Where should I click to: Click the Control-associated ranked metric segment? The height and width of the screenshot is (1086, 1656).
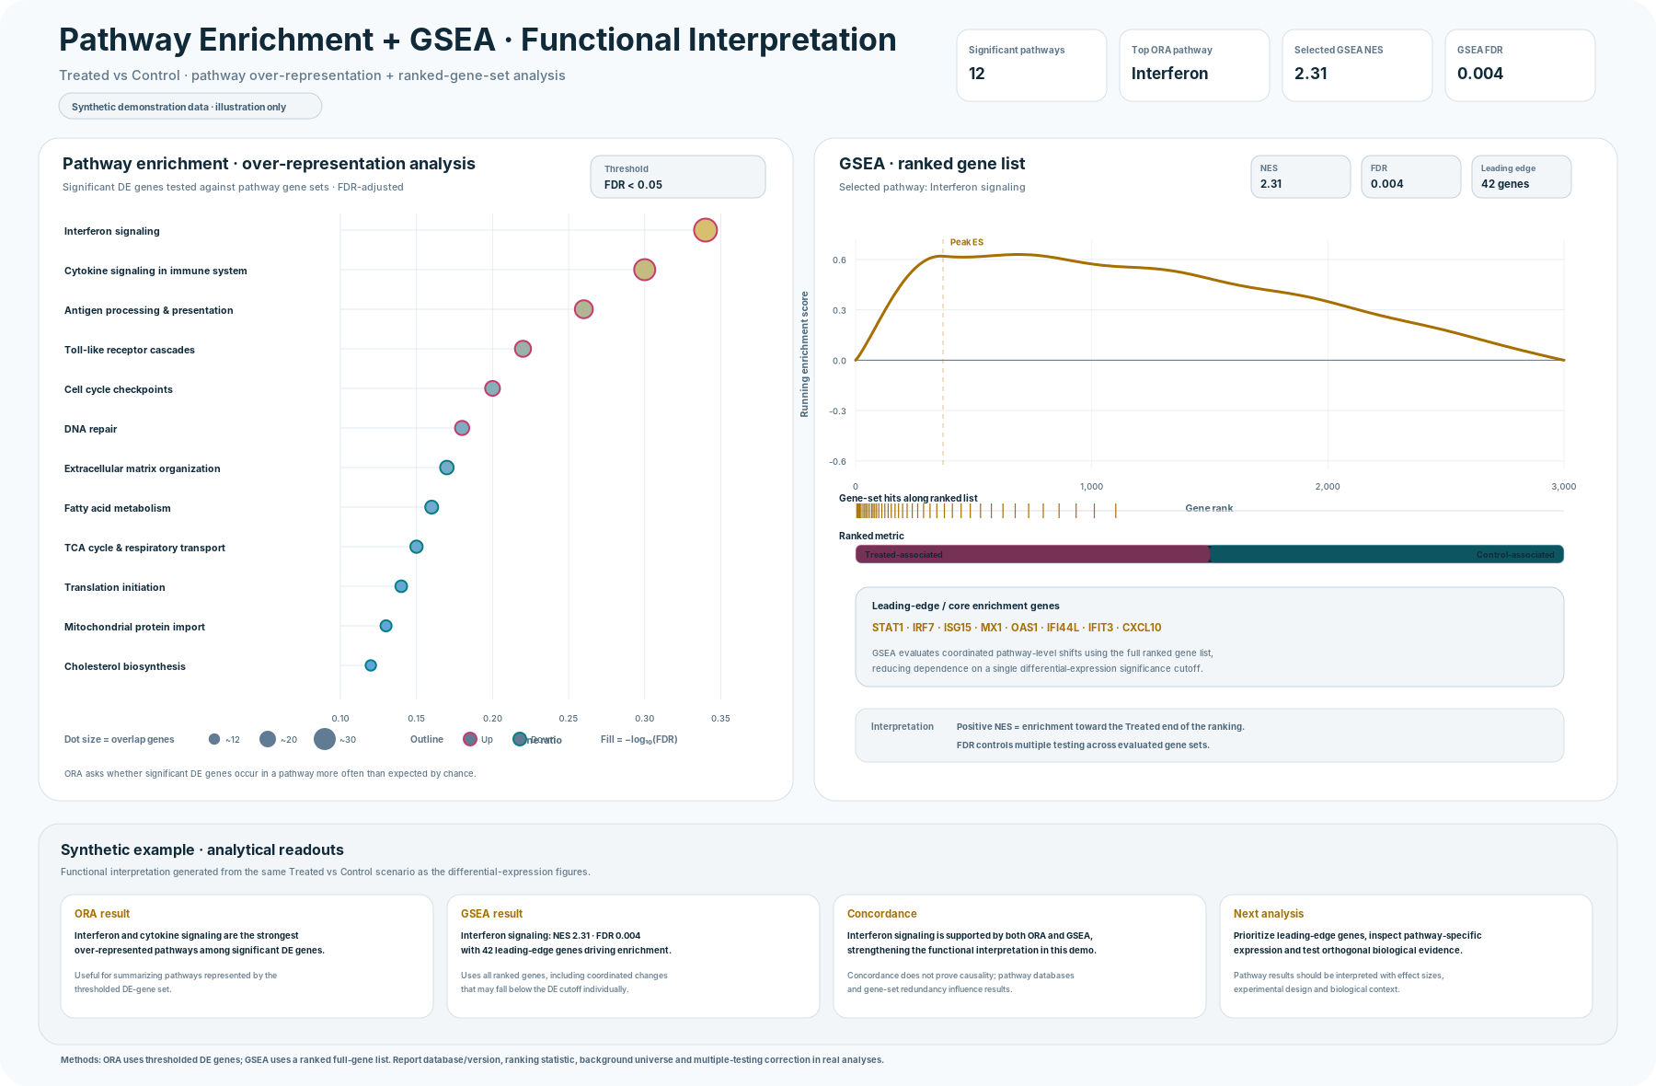point(1387,554)
